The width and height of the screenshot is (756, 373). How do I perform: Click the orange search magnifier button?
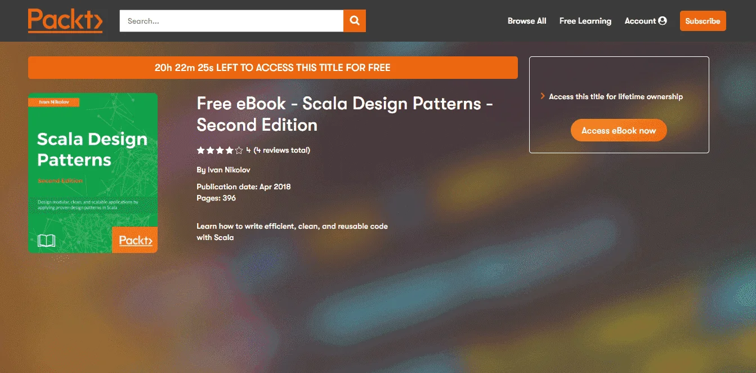[x=355, y=21]
